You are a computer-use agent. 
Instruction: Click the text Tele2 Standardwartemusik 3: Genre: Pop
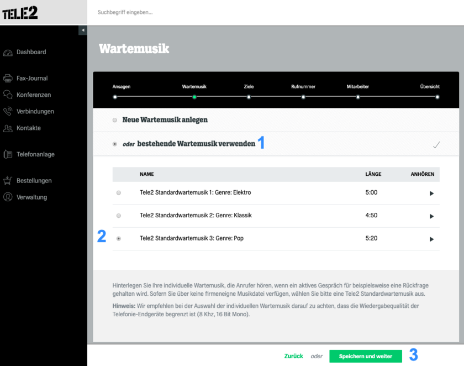click(x=192, y=238)
